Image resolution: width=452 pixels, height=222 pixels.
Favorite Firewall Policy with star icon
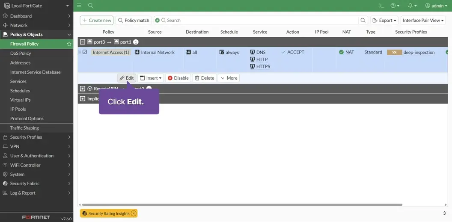pyautogui.click(x=69, y=44)
